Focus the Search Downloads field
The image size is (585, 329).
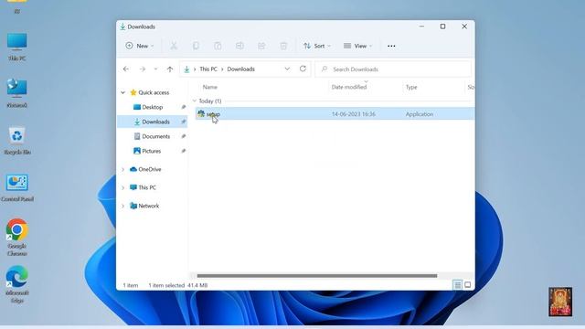pos(393,69)
